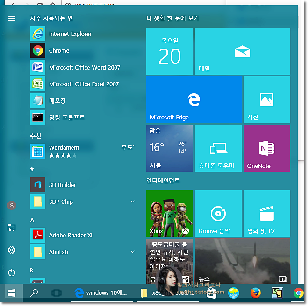Open 명령 프롬프트 (Command Prompt)
The height and width of the screenshot is (306, 308).
point(83,118)
